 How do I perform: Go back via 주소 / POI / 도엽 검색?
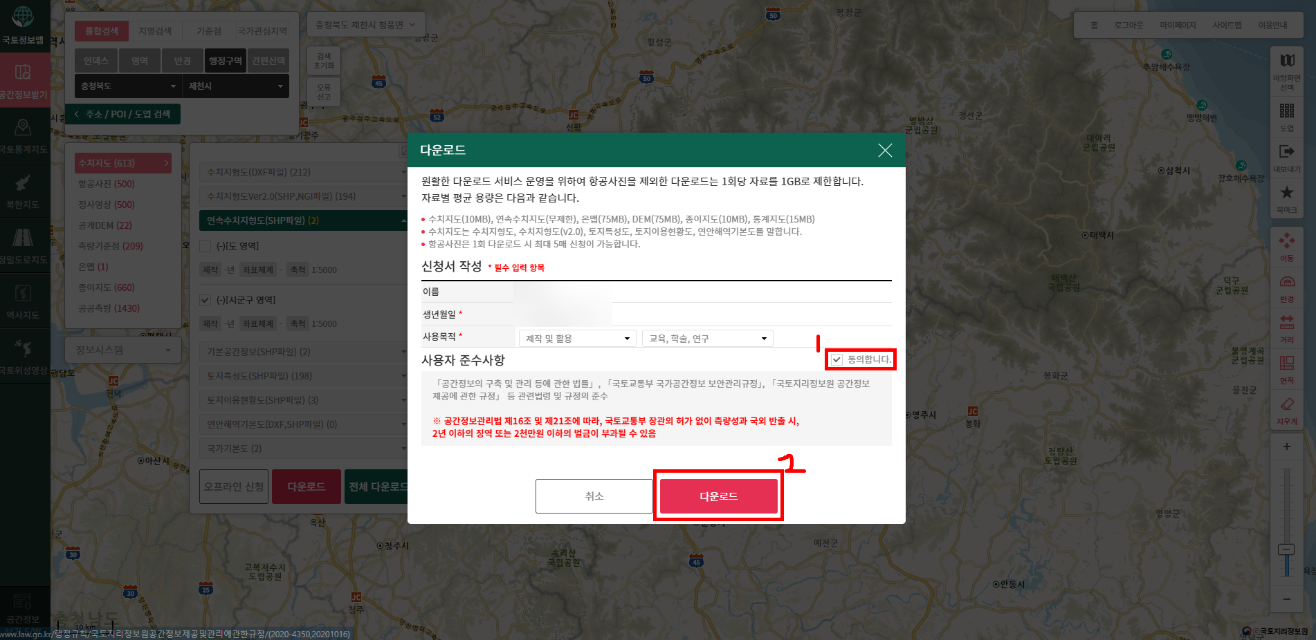point(123,114)
